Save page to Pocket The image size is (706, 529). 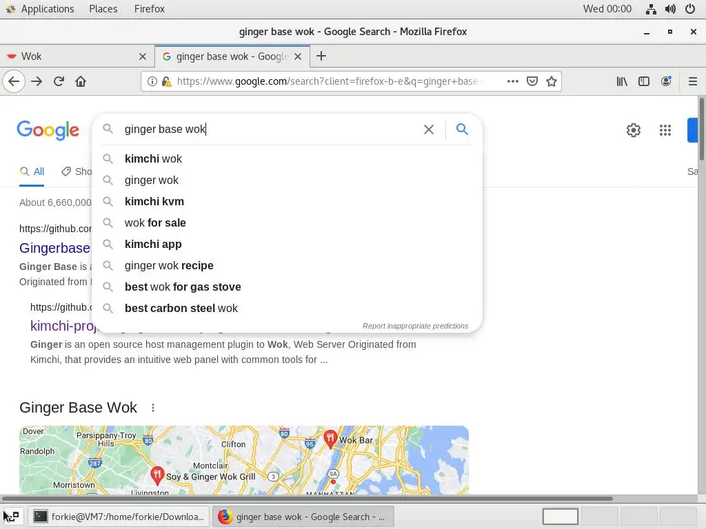(x=532, y=81)
